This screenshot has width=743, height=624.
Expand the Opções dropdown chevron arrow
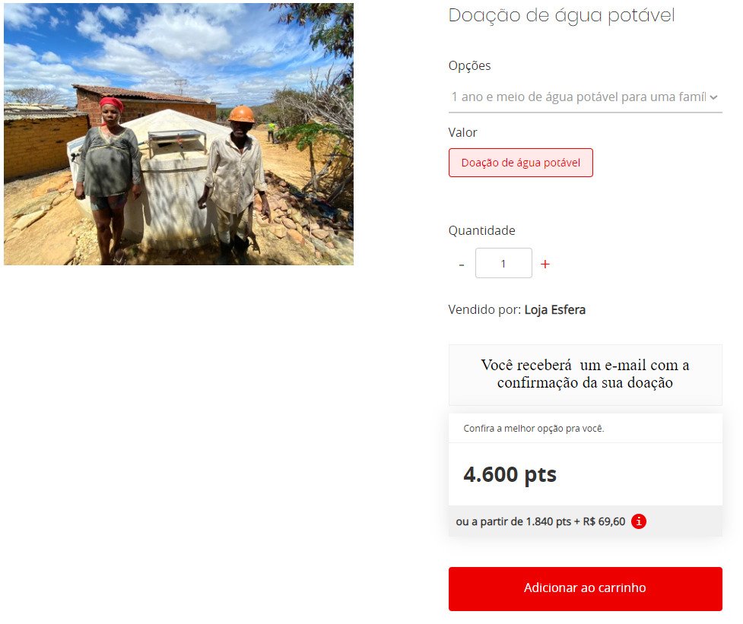(713, 97)
